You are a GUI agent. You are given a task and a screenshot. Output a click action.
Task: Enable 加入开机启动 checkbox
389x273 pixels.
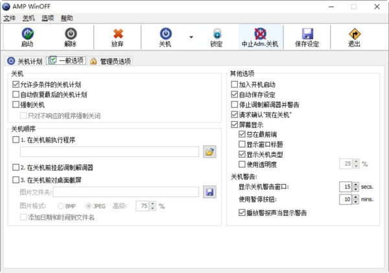coord(234,84)
